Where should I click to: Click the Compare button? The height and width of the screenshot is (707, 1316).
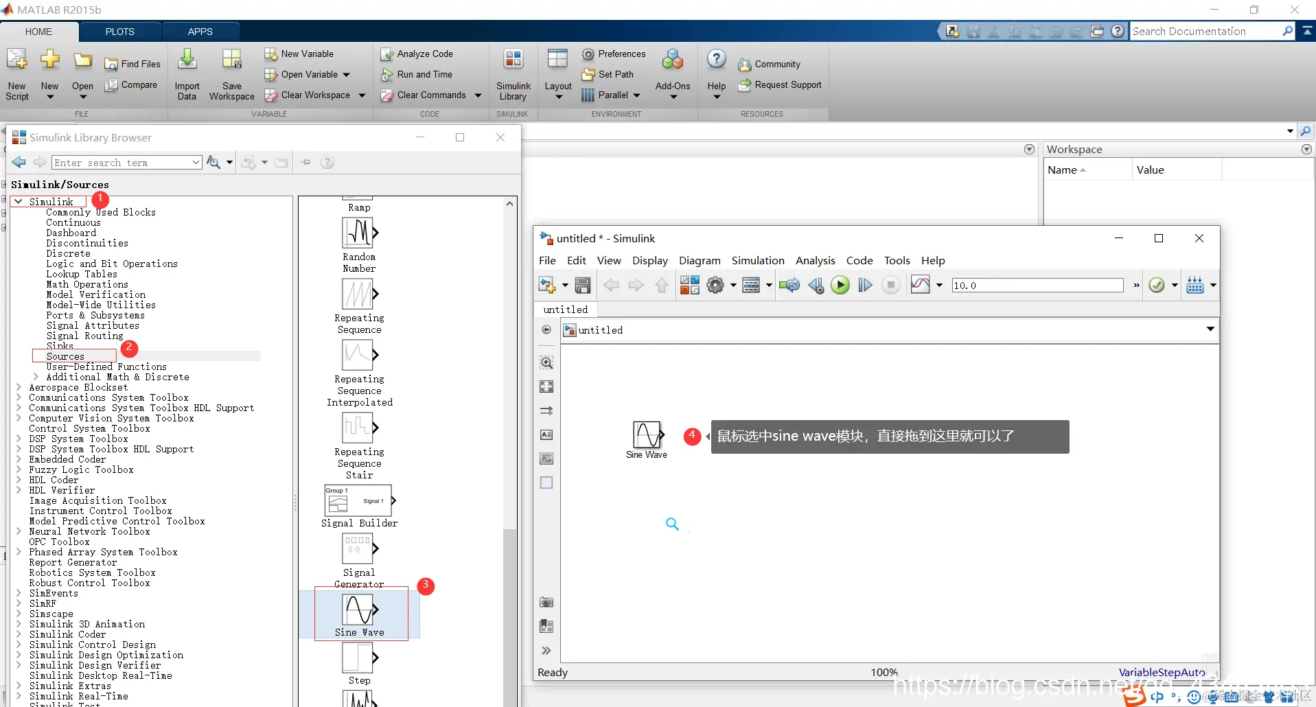tap(131, 85)
